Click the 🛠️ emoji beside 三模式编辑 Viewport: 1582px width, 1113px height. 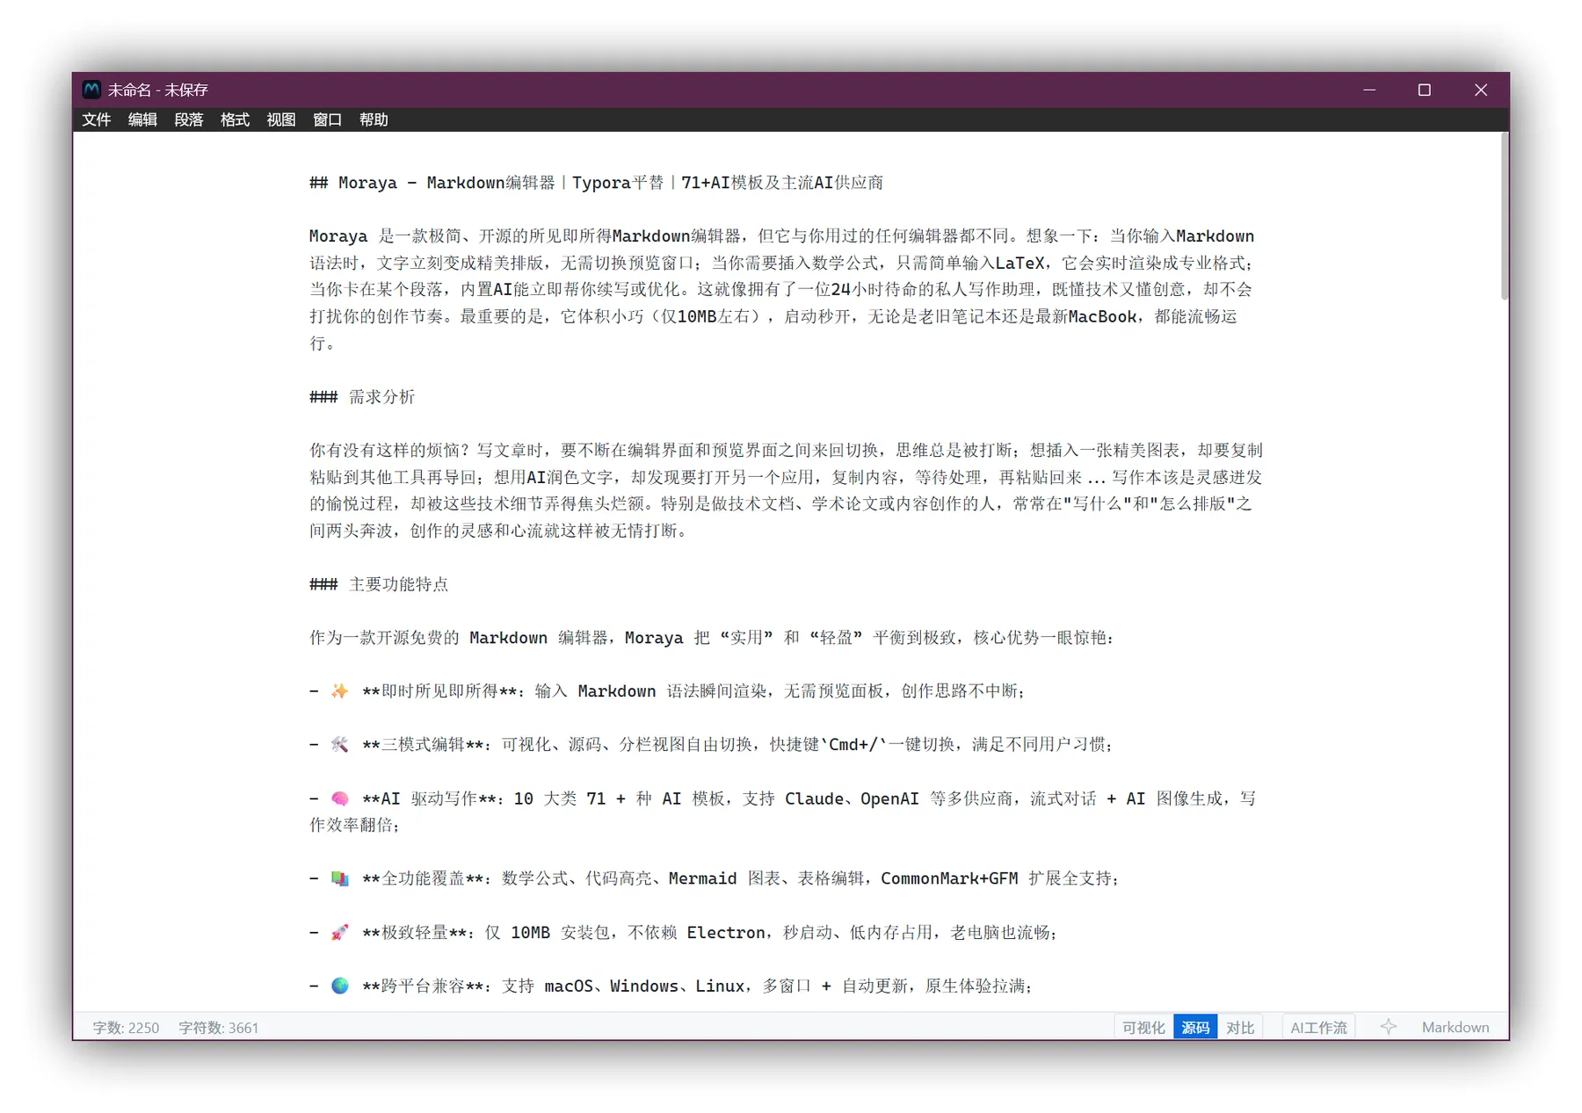(x=339, y=744)
